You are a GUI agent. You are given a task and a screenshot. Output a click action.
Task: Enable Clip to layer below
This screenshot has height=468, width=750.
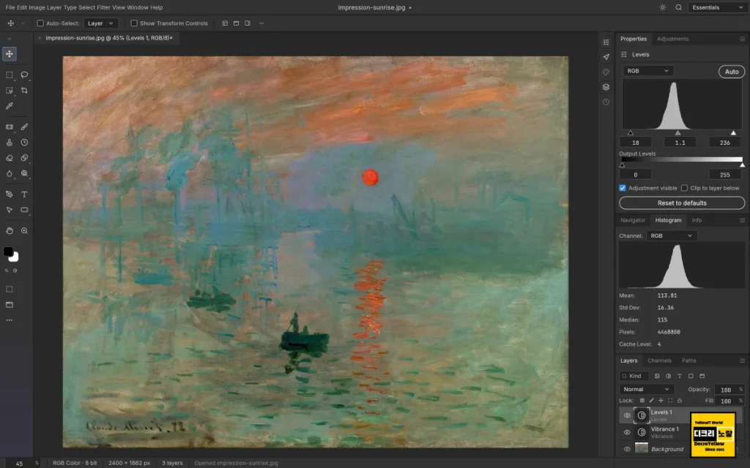pos(685,188)
